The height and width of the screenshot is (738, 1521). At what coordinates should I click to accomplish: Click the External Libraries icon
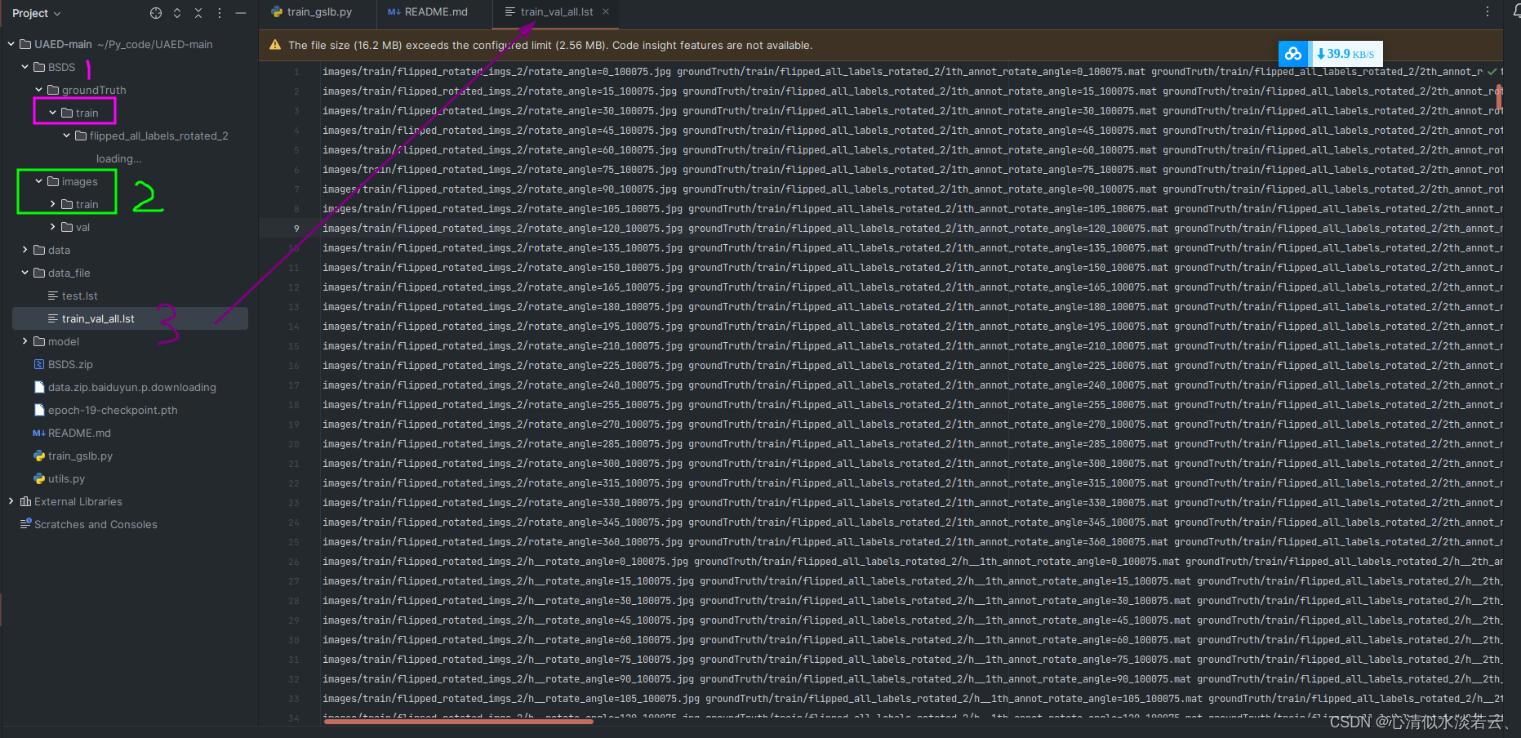pyautogui.click(x=25, y=501)
